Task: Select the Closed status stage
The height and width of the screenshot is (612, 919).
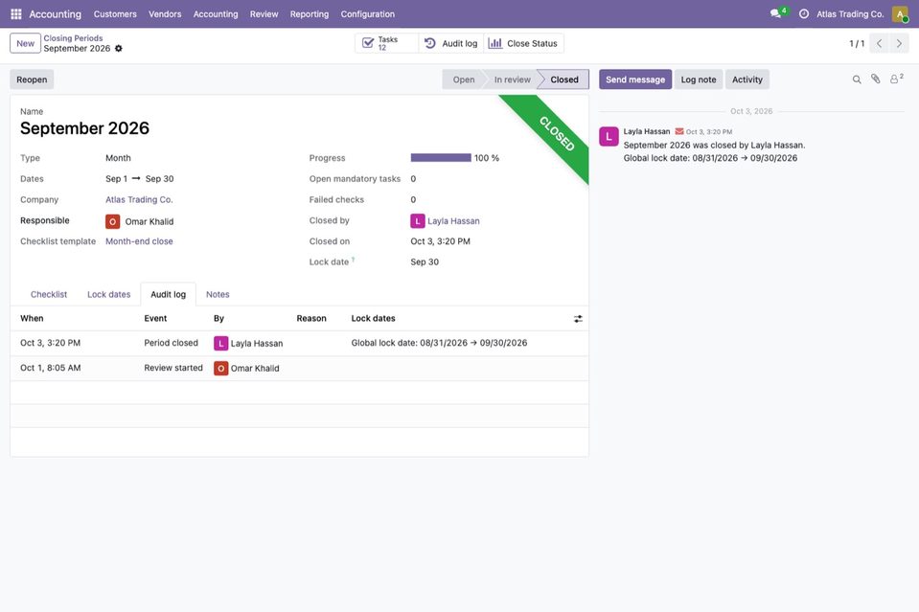Action: [563, 79]
